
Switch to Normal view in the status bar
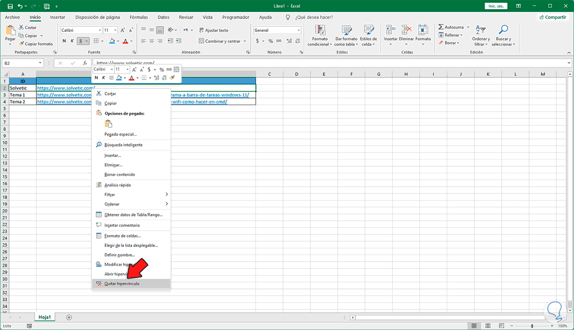click(474, 326)
